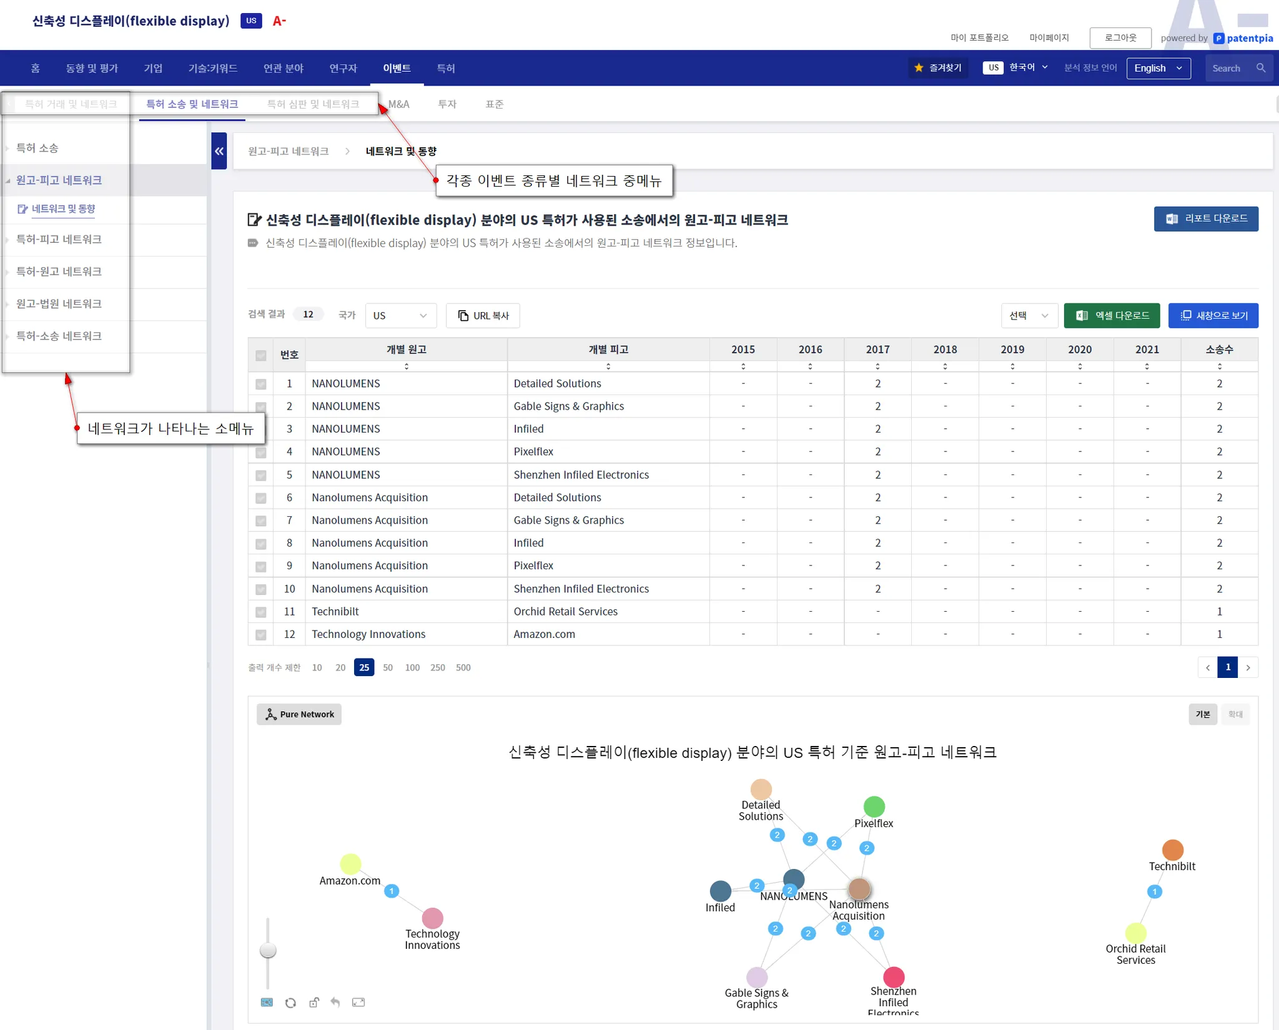Click the refresh network layout icon
The image size is (1279, 1030).
pos(290,1003)
